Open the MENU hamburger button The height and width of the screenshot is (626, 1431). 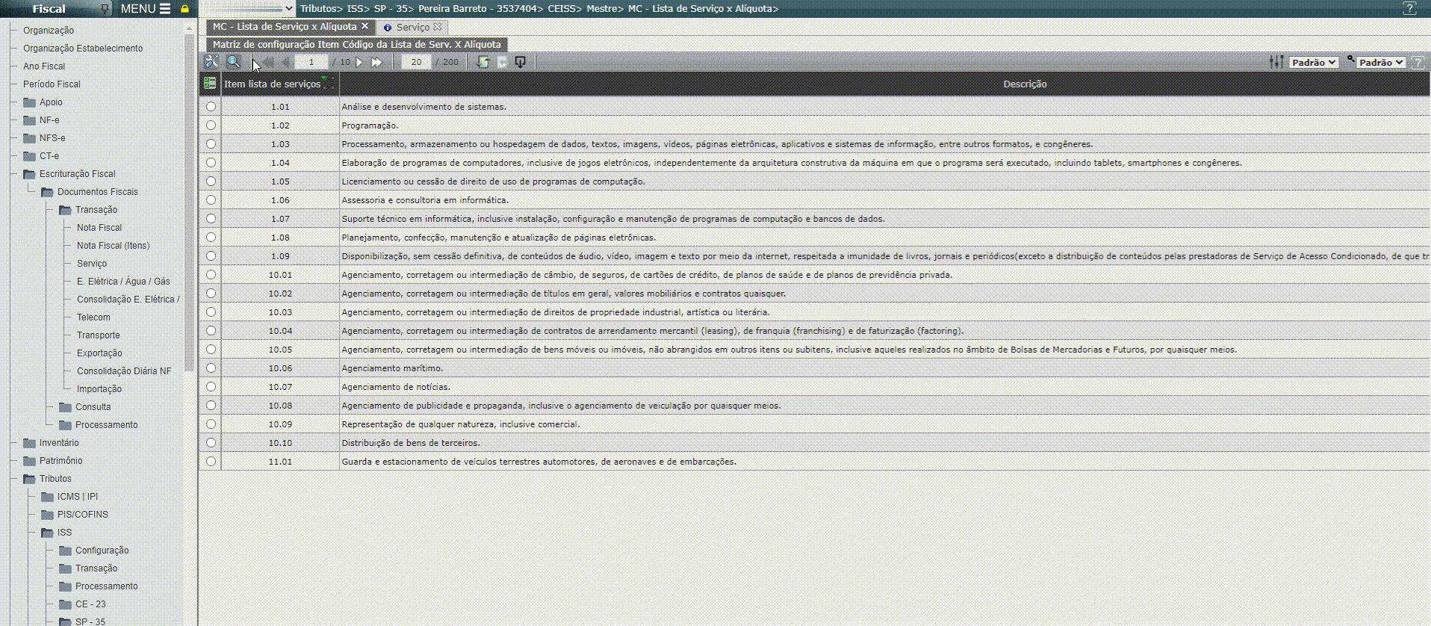pos(146,9)
